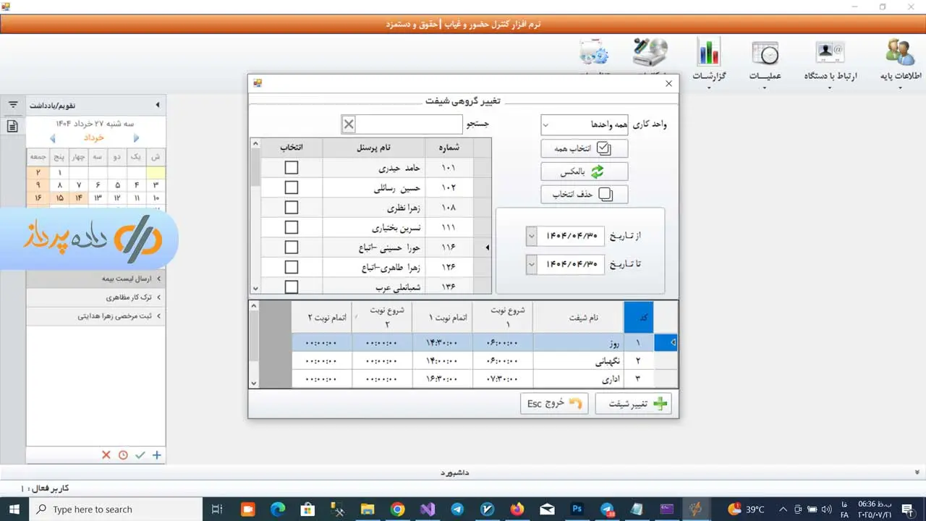Open the ارسال لیست بیمه note item
Viewport: 926px width, 521px height.
pos(95,278)
